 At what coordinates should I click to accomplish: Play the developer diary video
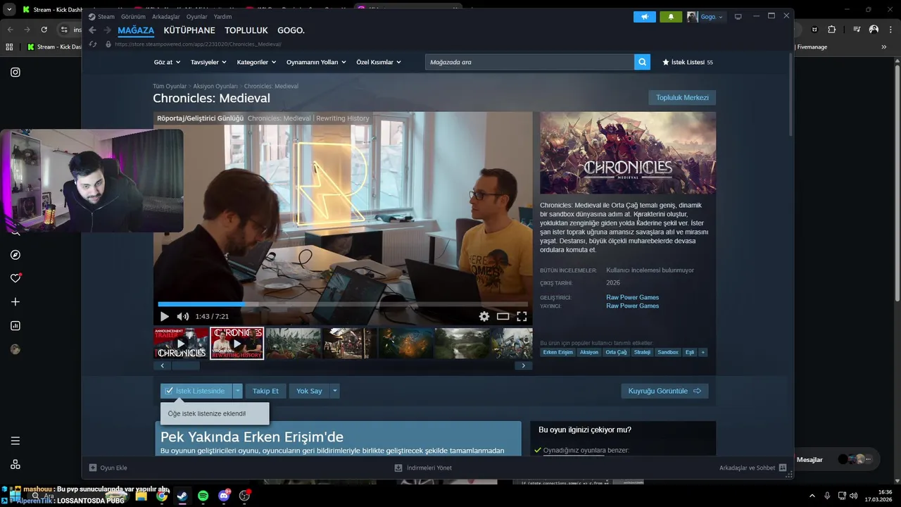click(x=165, y=317)
